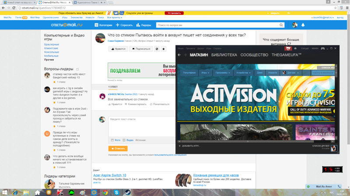Click the Saints Row Franchise thumbnail in Steam
Viewport: 350px width, 196px height.
pyautogui.click(x=315, y=132)
